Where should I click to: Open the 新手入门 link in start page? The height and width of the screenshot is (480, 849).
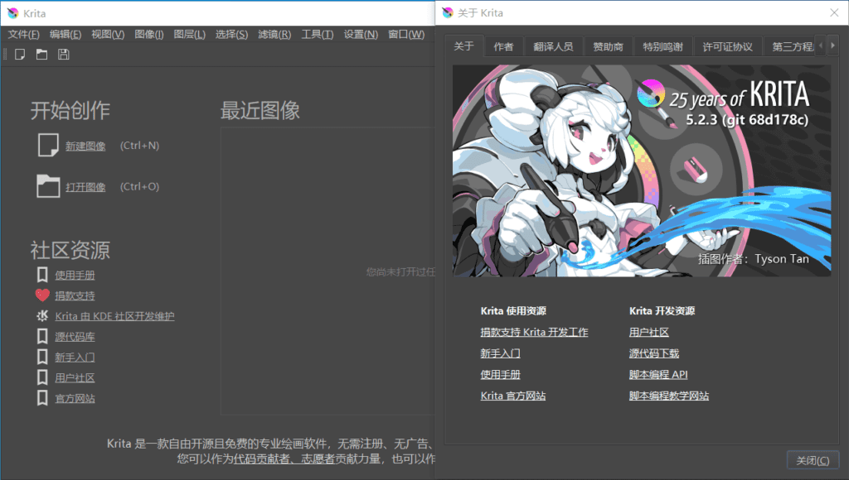pyautogui.click(x=75, y=358)
